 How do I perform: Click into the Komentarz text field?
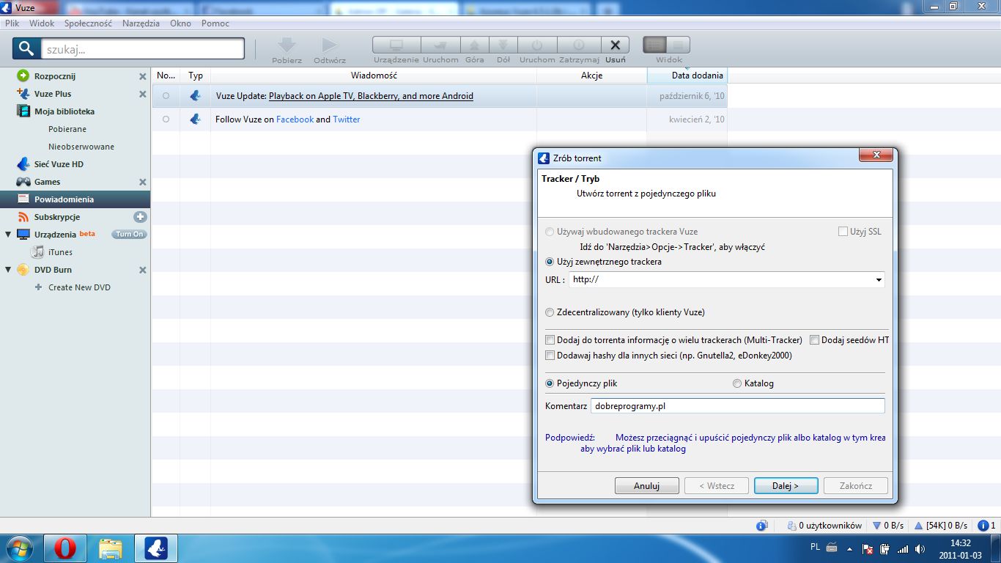click(737, 405)
